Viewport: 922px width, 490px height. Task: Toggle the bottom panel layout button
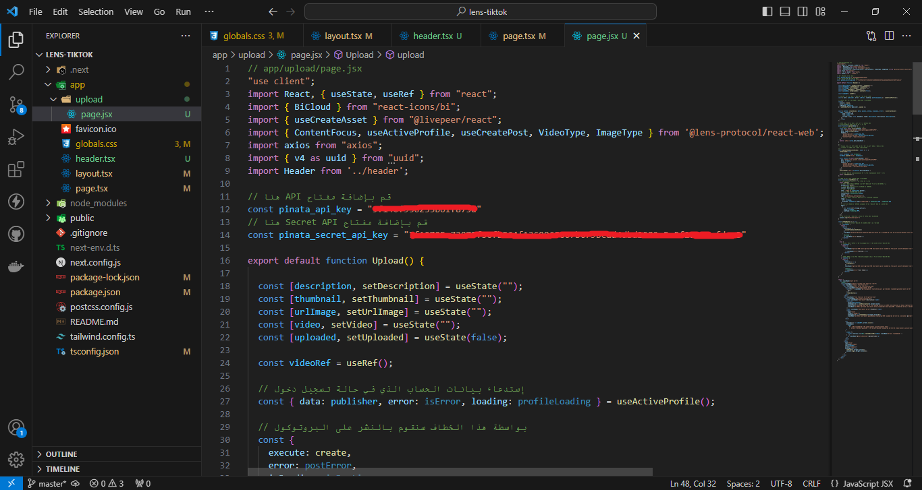pos(784,11)
